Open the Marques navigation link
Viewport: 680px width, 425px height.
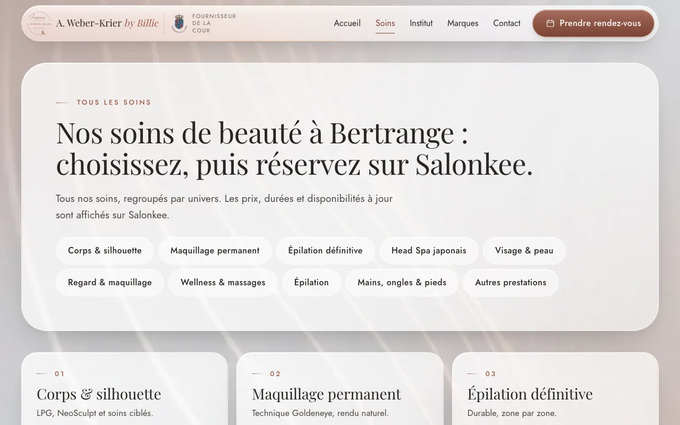(x=463, y=23)
